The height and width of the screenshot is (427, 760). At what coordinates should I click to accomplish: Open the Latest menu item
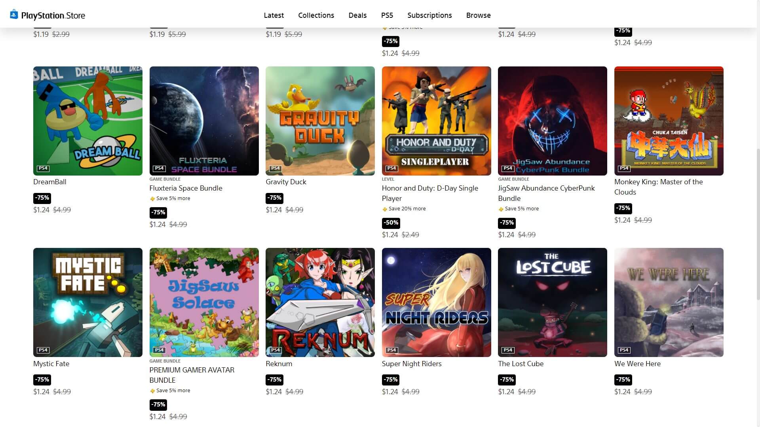[x=274, y=15]
